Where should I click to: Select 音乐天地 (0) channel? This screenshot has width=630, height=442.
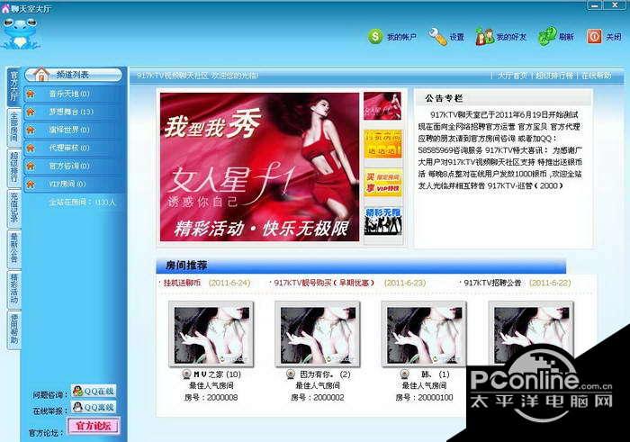74,94
